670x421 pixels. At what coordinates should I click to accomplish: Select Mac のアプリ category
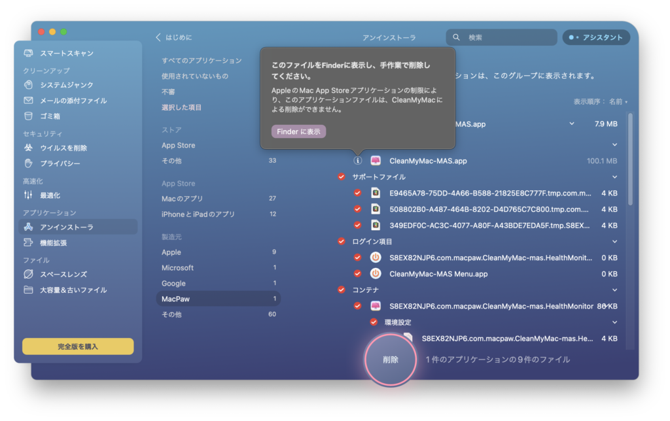(x=219, y=199)
